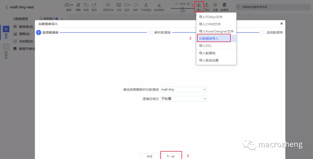
Task: Click the 数据库 (Database) toolbar icon
Action: click(x=224, y=5)
